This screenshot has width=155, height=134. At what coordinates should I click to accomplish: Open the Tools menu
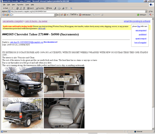coord(27,5)
